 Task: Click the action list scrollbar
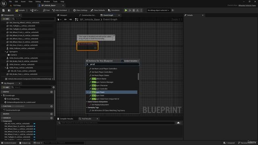point(138,77)
